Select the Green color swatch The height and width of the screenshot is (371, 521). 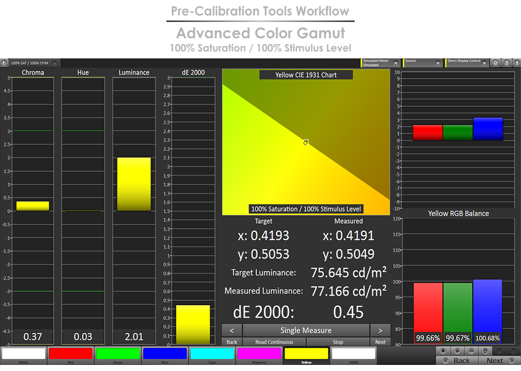118,355
